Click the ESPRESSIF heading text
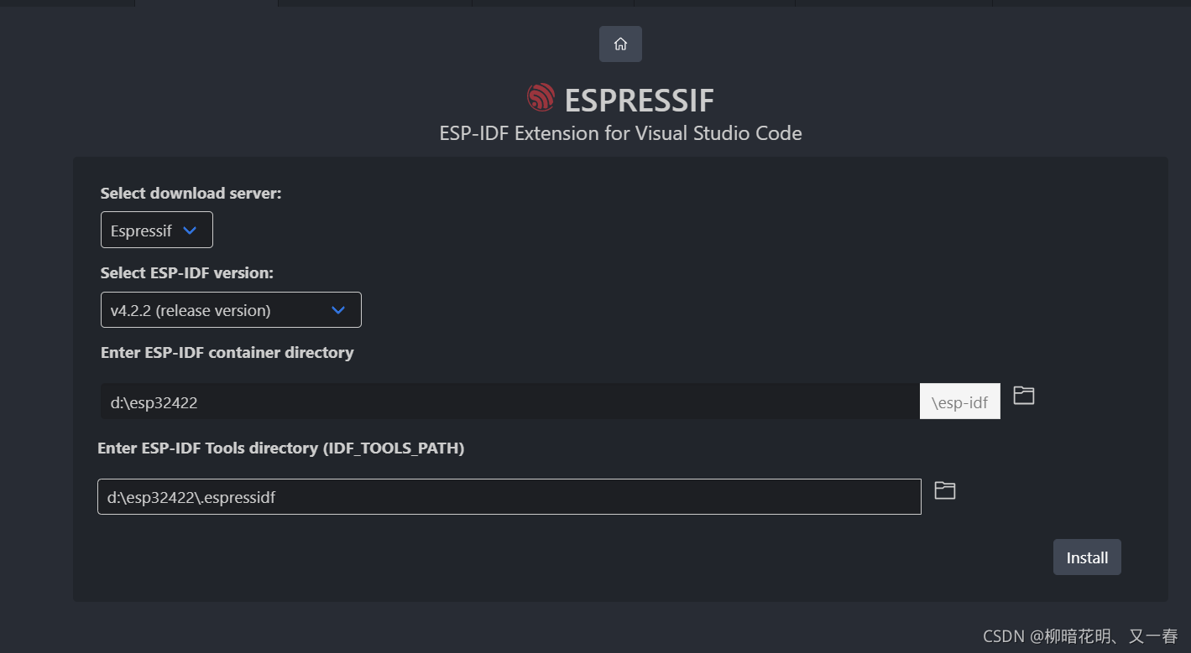 coord(640,99)
